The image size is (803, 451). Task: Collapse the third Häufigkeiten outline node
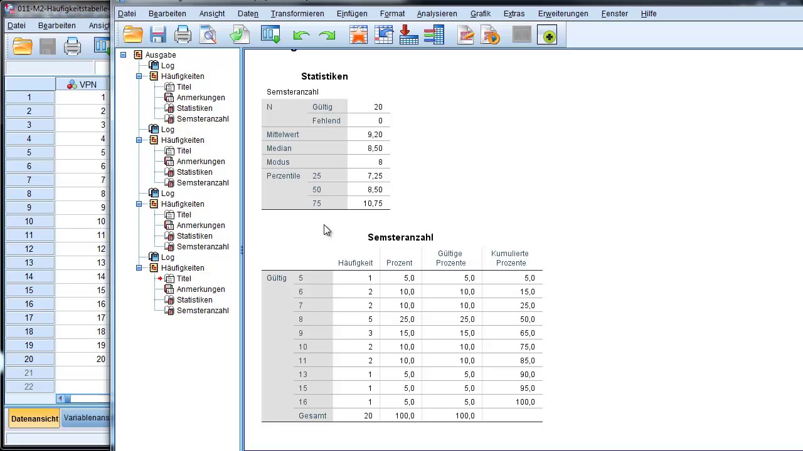coord(139,204)
